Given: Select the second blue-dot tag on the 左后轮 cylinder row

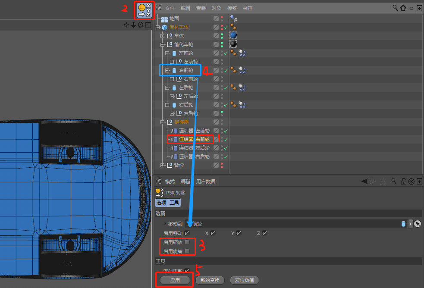Looking at the screenshot, I should tap(242, 87).
